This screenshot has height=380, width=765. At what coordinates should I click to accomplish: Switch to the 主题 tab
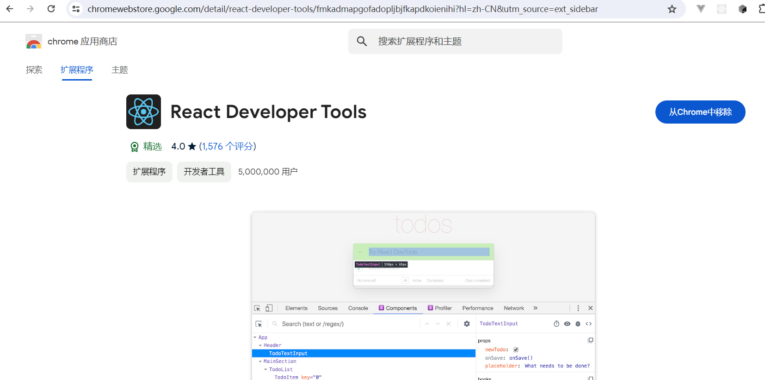(x=119, y=70)
